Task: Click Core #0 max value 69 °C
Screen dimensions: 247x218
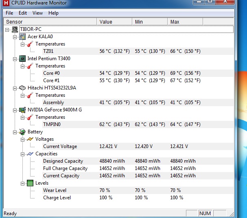Action: (185, 73)
